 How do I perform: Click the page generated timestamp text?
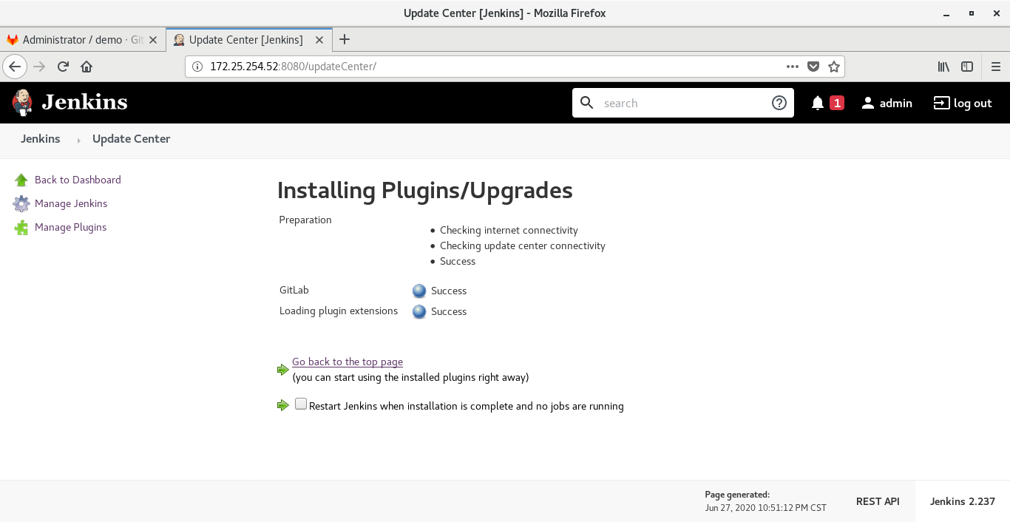click(x=766, y=507)
